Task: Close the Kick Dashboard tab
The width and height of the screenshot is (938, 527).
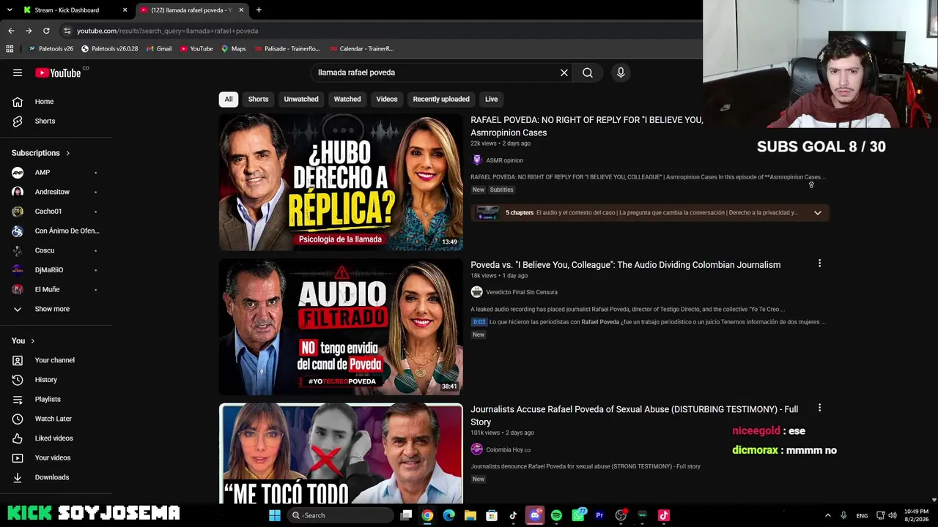Action: coord(125,10)
